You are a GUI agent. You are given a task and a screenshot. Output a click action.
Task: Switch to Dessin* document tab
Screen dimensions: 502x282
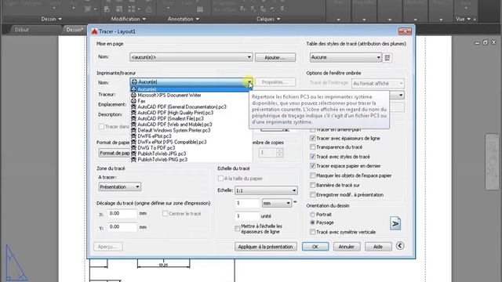coord(75,30)
